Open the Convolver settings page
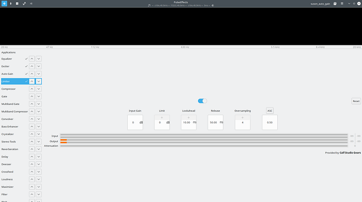Screen dimensions: 362x202 tap(7, 119)
